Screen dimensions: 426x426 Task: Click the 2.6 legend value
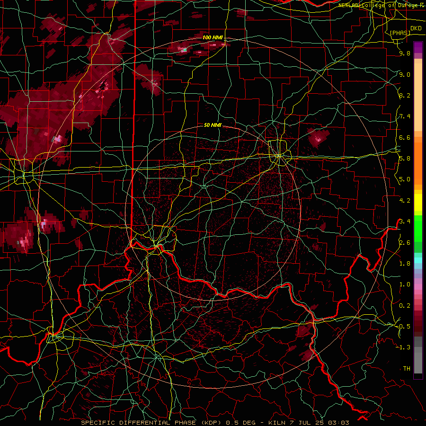pos(405,242)
